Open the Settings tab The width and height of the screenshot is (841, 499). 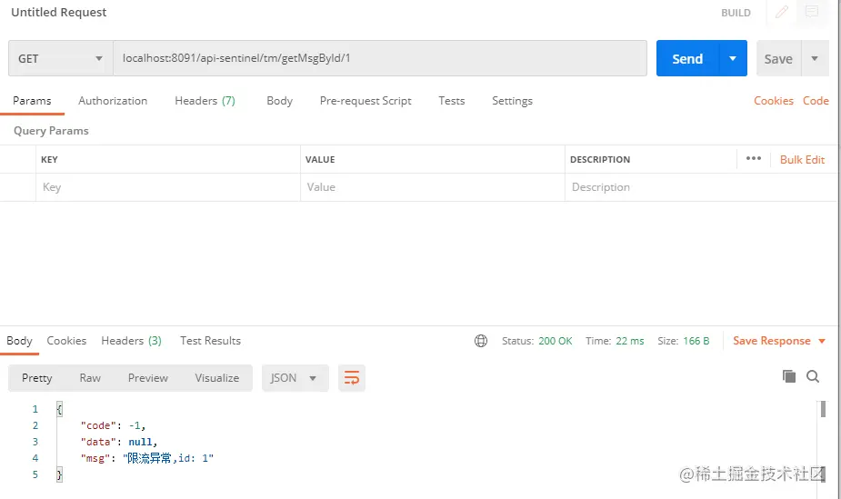pyautogui.click(x=512, y=101)
